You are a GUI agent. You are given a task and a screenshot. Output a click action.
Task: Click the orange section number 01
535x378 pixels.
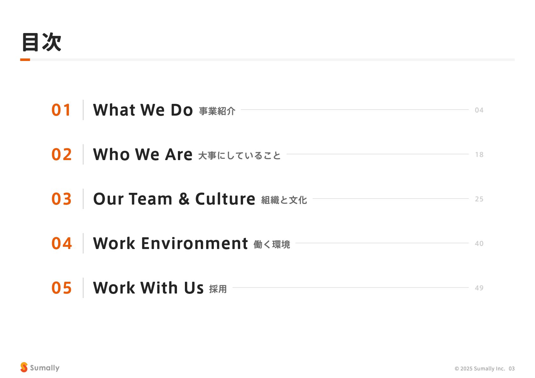coord(61,110)
